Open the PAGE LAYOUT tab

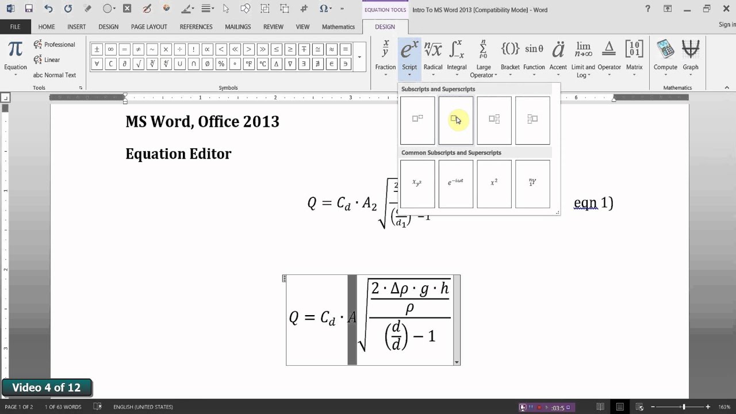[x=149, y=26]
